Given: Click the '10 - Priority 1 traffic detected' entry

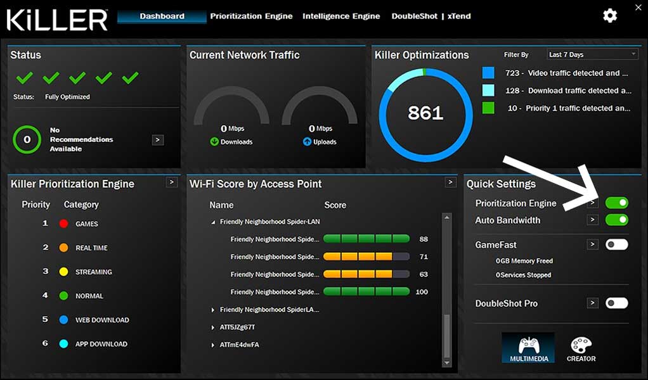Looking at the screenshot, I should (569, 108).
